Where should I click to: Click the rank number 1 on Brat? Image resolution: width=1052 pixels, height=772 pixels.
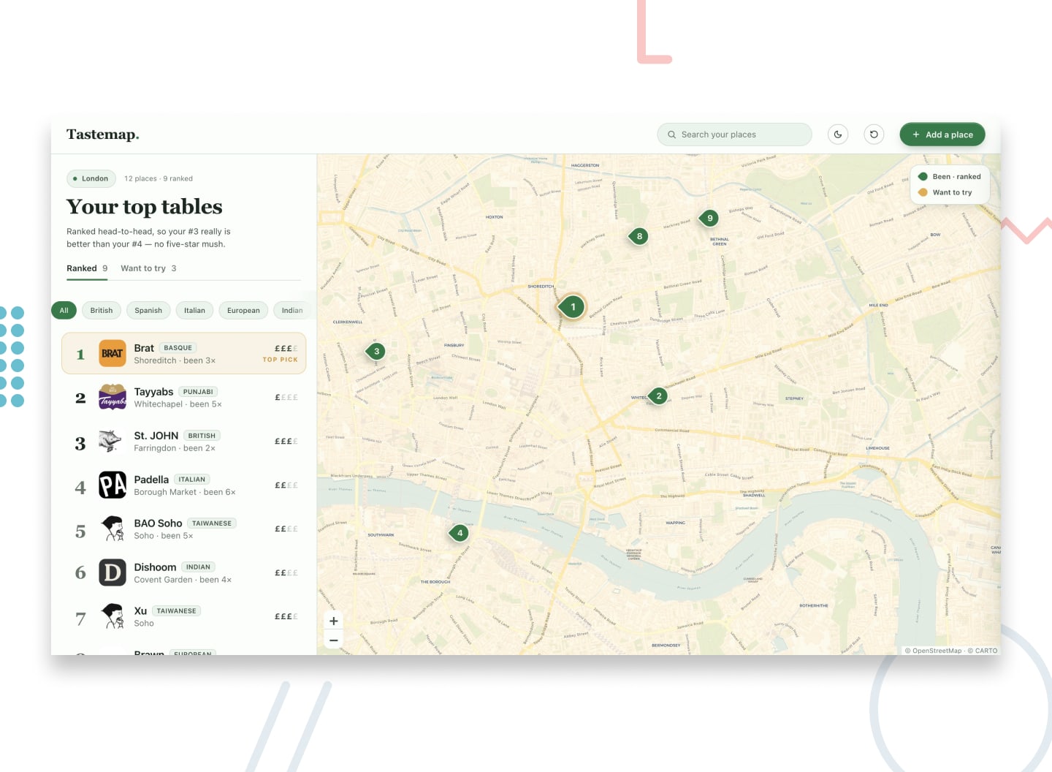(80, 355)
